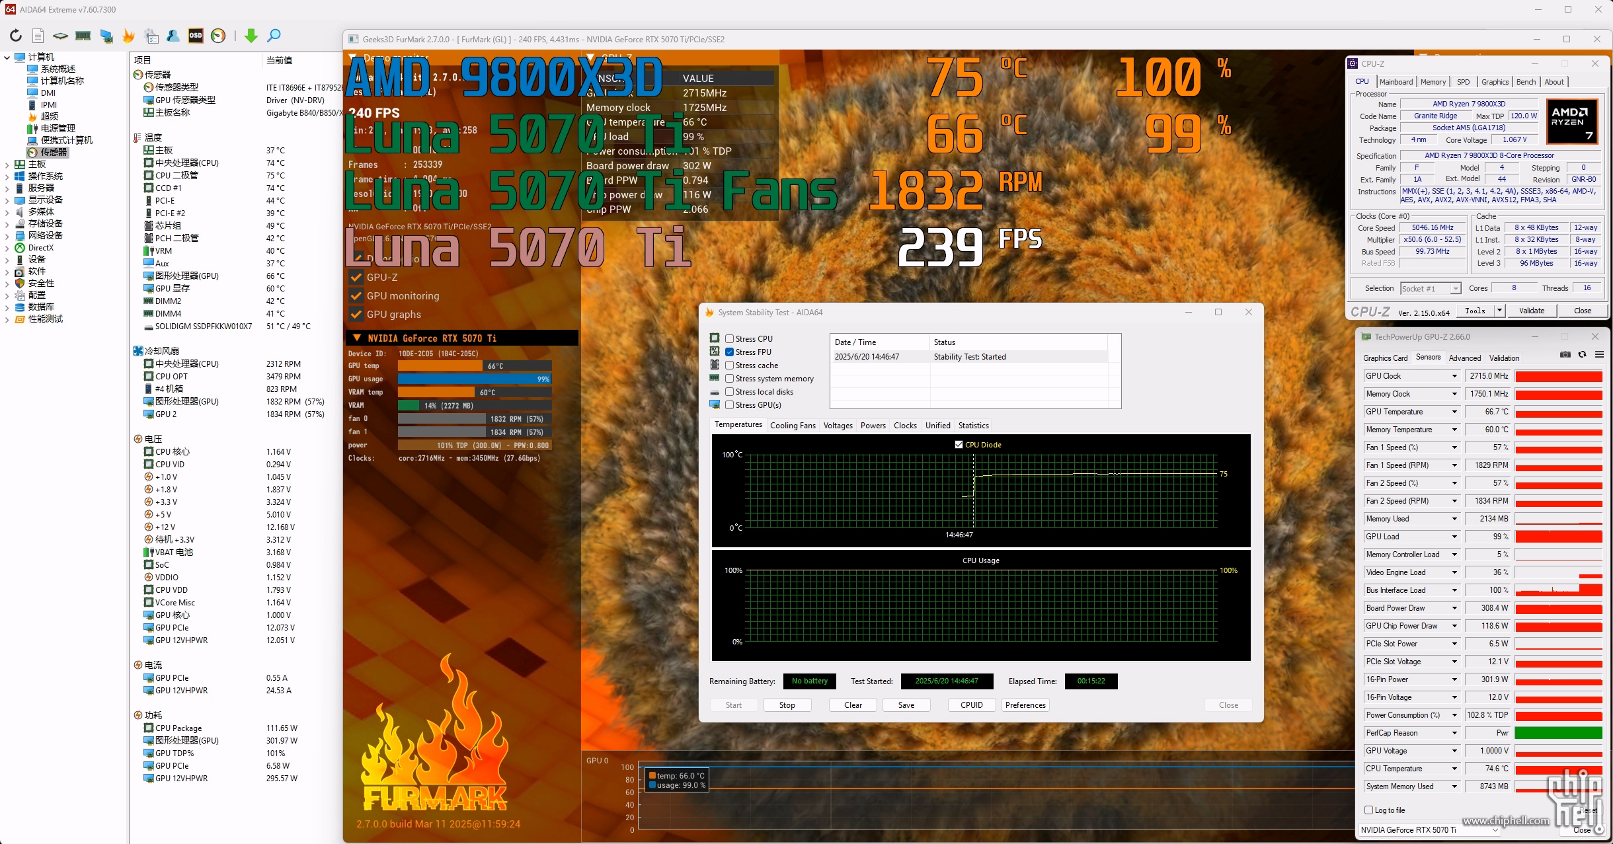Click the flame stability test toolbar icon
Screen dimensions: 1613x844
pyautogui.click(x=128, y=36)
